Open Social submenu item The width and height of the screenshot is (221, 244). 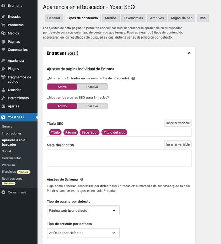(6, 151)
